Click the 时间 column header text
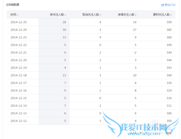 click(13, 15)
